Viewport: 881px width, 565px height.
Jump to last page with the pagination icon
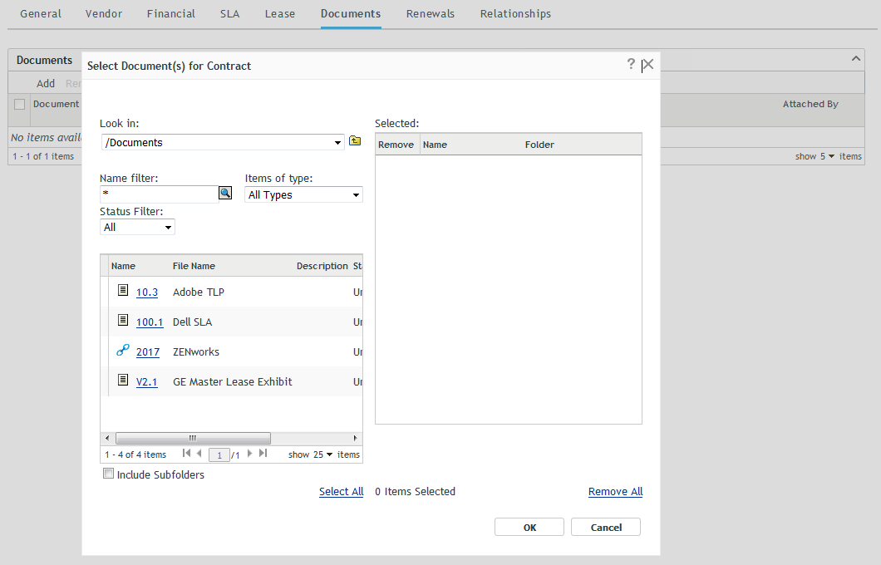(263, 454)
